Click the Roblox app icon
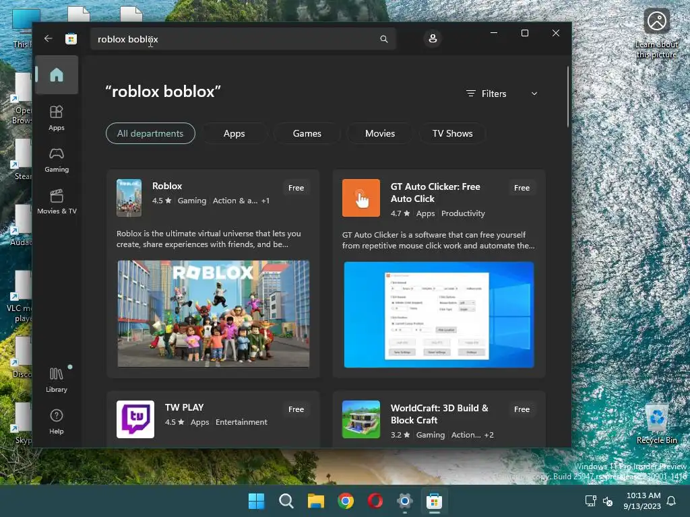The width and height of the screenshot is (690, 517). (x=129, y=198)
